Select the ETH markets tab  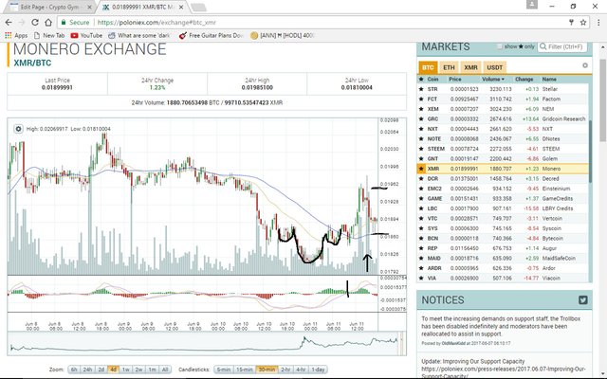click(x=449, y=67)
